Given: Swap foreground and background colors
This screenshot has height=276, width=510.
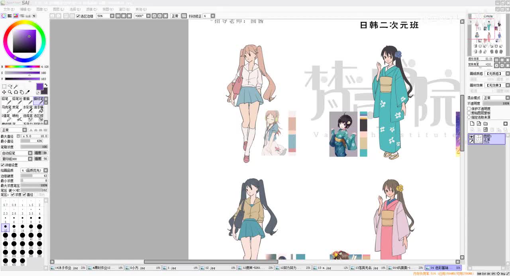Looking at the screenshot, I should coord(46,85).
